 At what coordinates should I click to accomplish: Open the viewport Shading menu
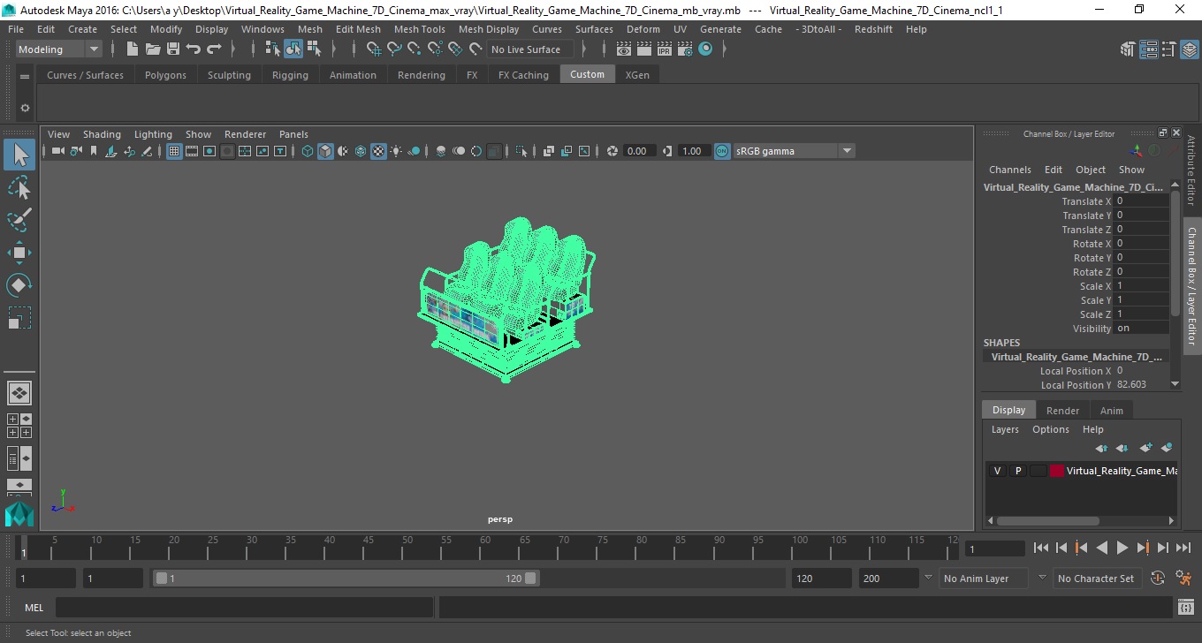coord(102,134)
